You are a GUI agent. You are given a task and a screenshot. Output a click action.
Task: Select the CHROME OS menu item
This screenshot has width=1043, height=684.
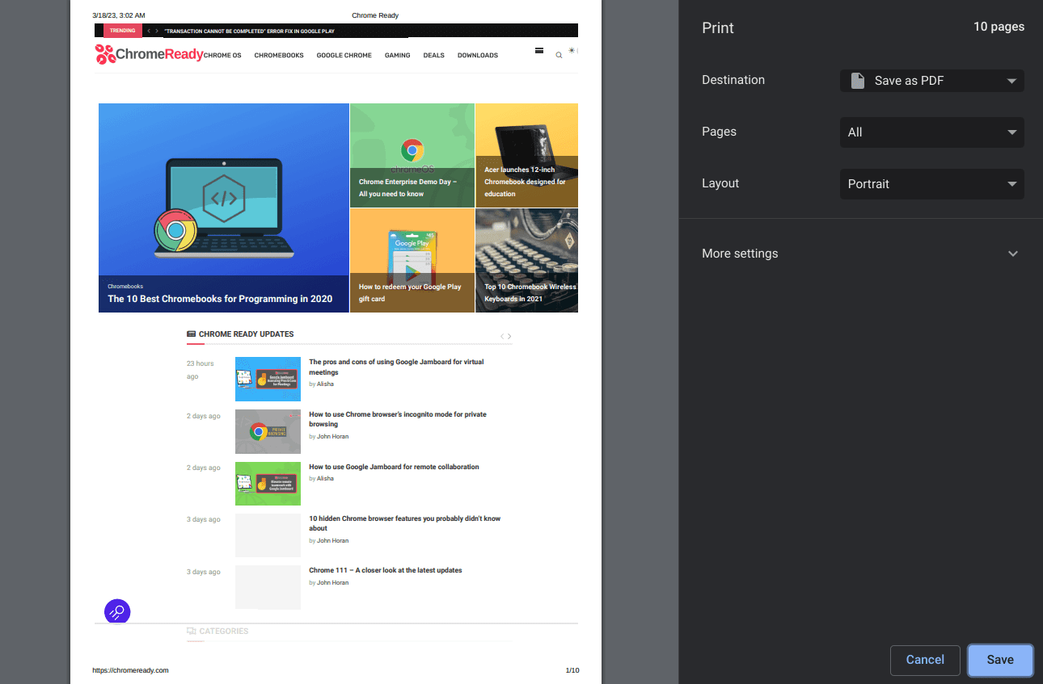[222, 56]
